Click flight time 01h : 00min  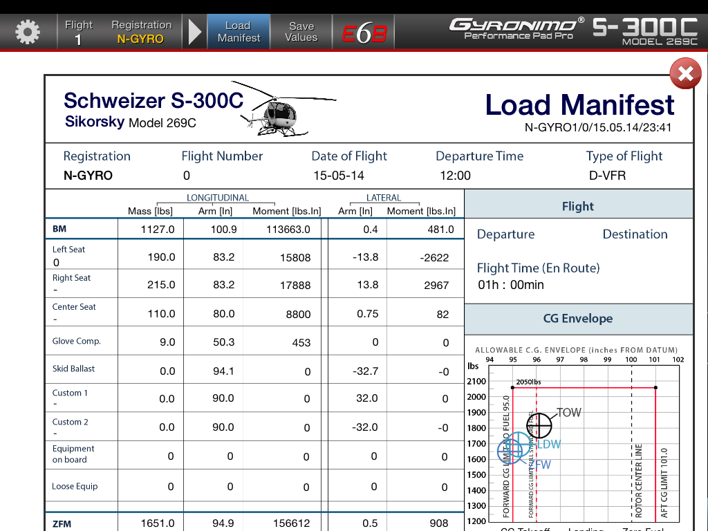coord(511,285)
